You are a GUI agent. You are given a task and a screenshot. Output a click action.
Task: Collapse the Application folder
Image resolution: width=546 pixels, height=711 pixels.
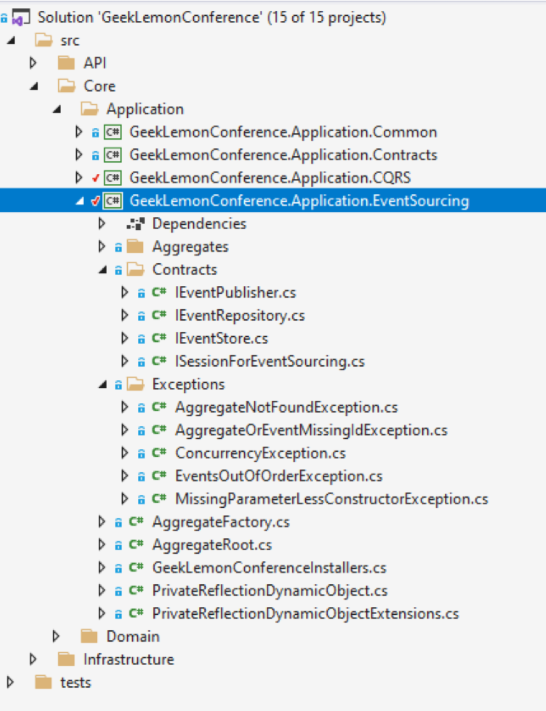pos(57,109)
